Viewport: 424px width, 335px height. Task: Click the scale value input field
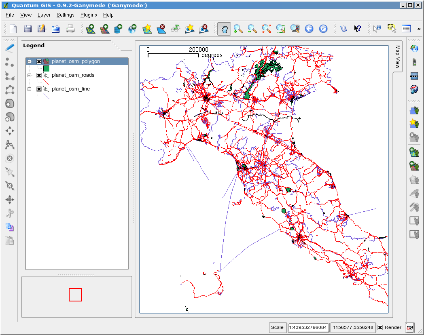pyautogui.click(x=308, y=327)
